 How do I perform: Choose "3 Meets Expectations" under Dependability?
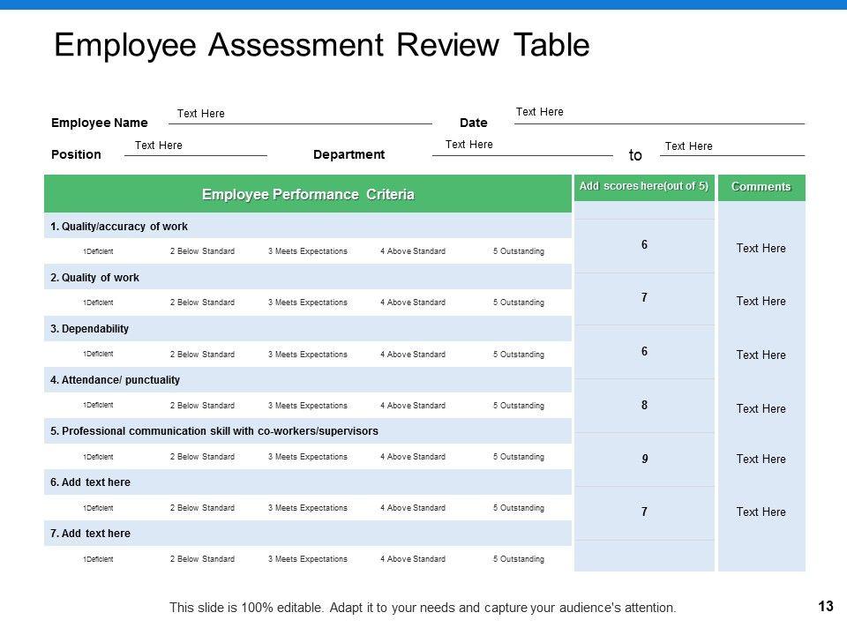[307, 355]
